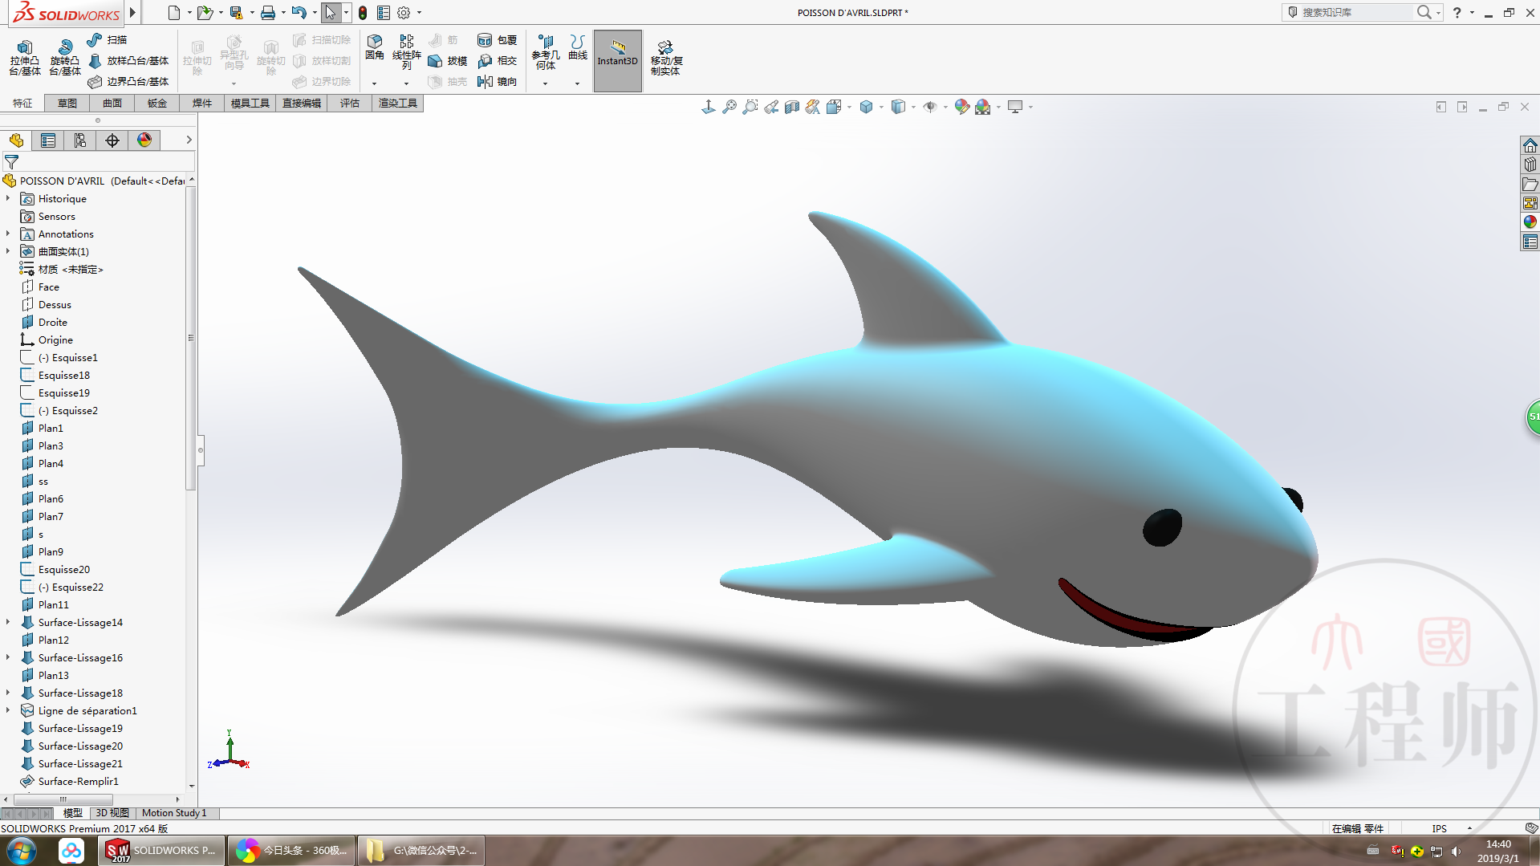Click the Move/Copy Bodies (移动/复制实体) tool
The width and height of the screenshot is (1540, 866).
point(665,56)
